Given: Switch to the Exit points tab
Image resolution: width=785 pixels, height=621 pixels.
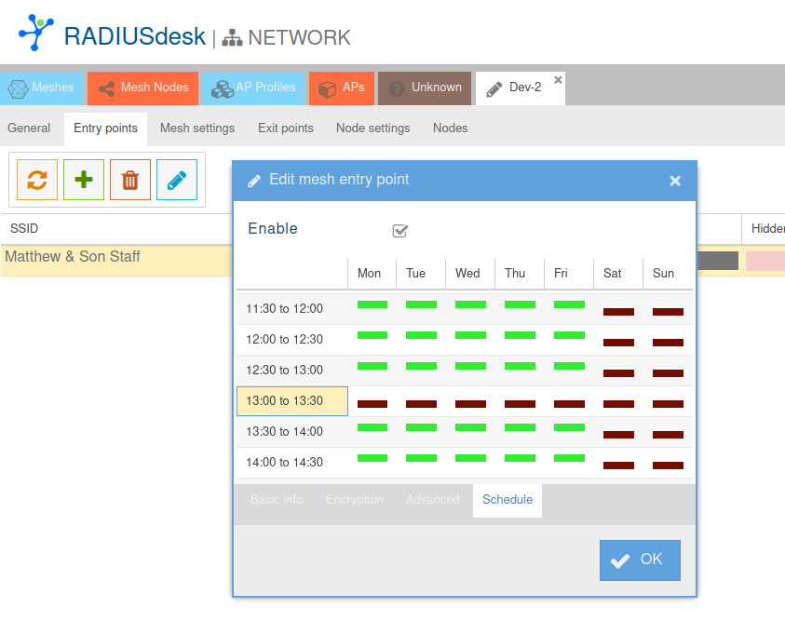Looking at the screenshot, I should tap(286, 128).
